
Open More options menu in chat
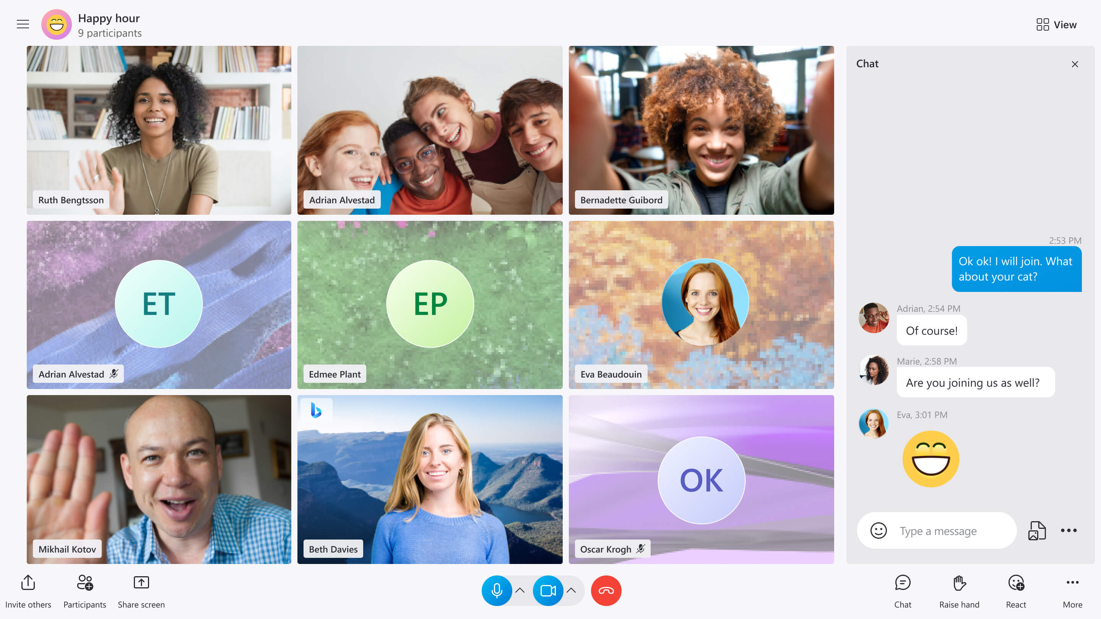[1069, 530]
